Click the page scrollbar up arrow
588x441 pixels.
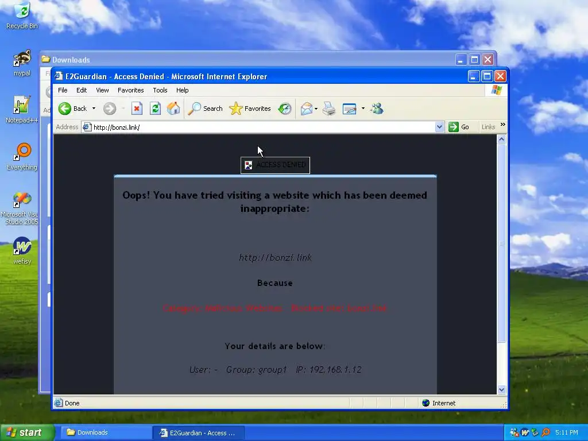tap(501, 140)
